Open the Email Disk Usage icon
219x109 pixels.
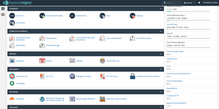coord(42,45)
